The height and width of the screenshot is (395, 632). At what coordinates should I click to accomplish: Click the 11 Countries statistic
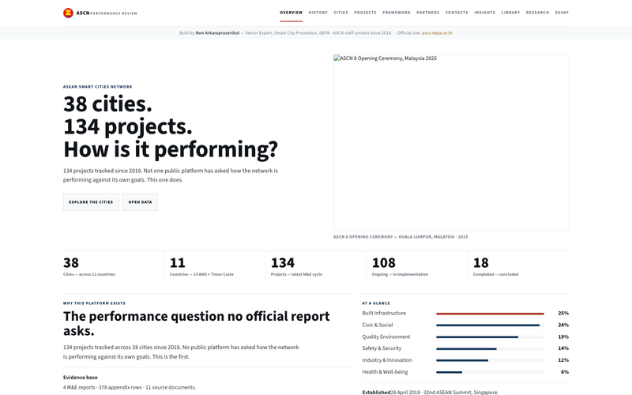pos(201,267)
